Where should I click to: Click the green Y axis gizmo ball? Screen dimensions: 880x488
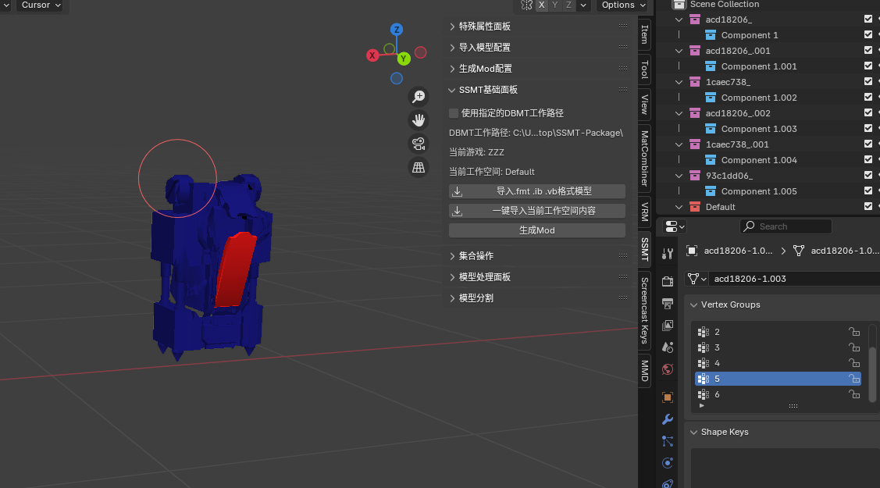(x=404, y=59)
